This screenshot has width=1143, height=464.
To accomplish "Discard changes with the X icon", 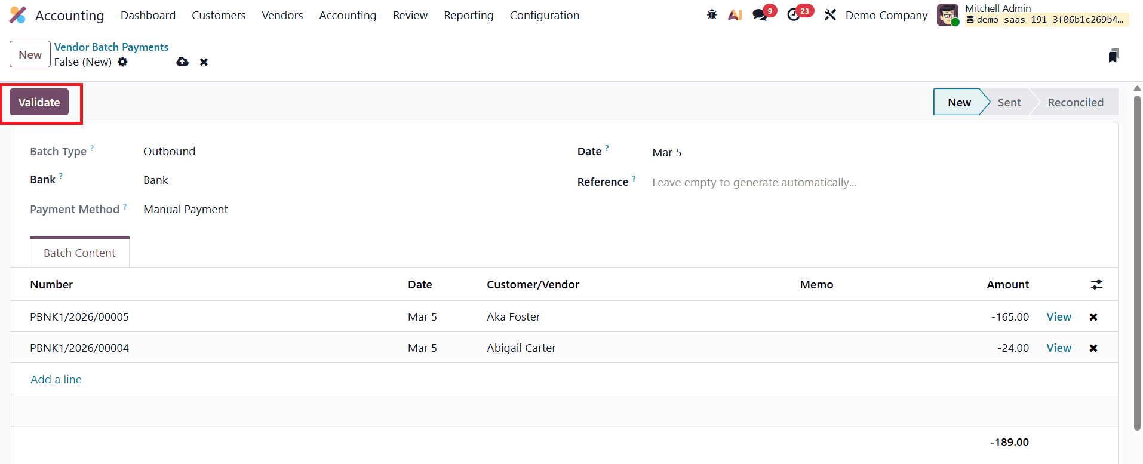I will [204, 62].
